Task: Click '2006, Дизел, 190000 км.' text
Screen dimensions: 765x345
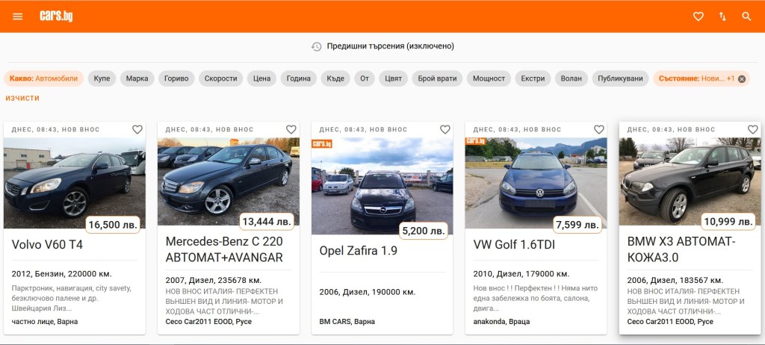Action: [x=368, y=292]
